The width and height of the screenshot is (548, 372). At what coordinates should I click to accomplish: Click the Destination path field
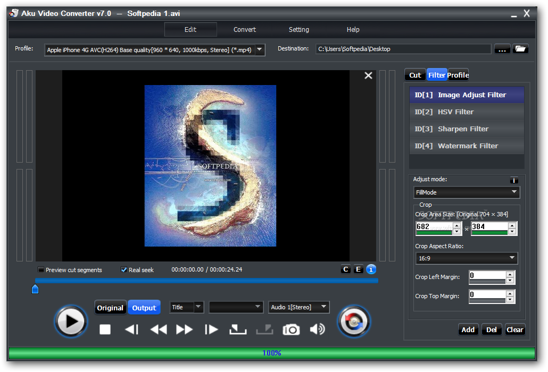403,49
